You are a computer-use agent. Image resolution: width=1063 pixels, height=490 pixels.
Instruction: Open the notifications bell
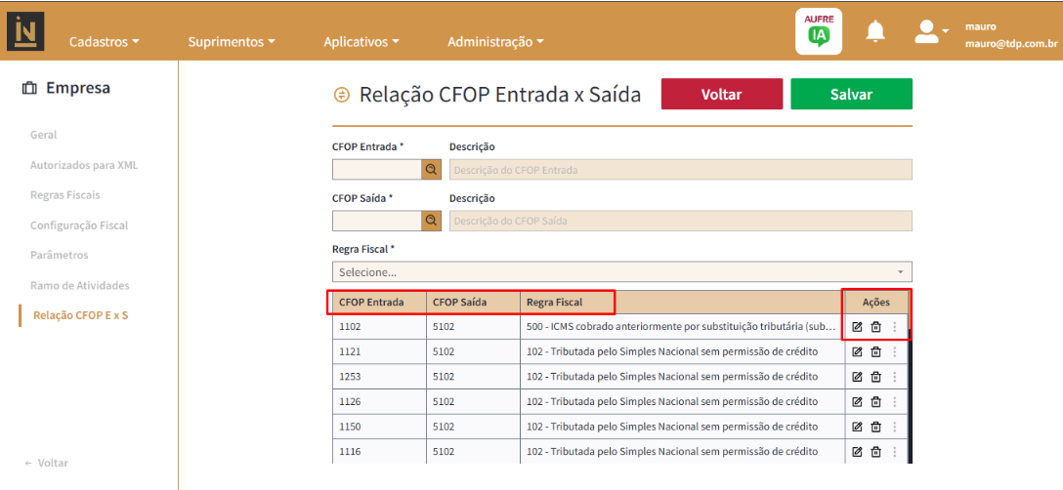875,32
